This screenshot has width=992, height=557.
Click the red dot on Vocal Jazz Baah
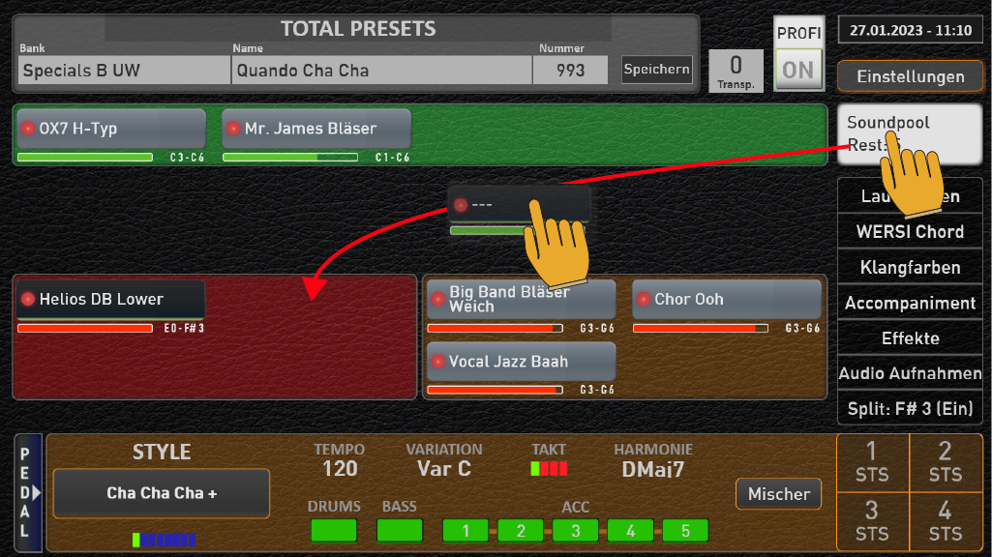pos(437,362)
